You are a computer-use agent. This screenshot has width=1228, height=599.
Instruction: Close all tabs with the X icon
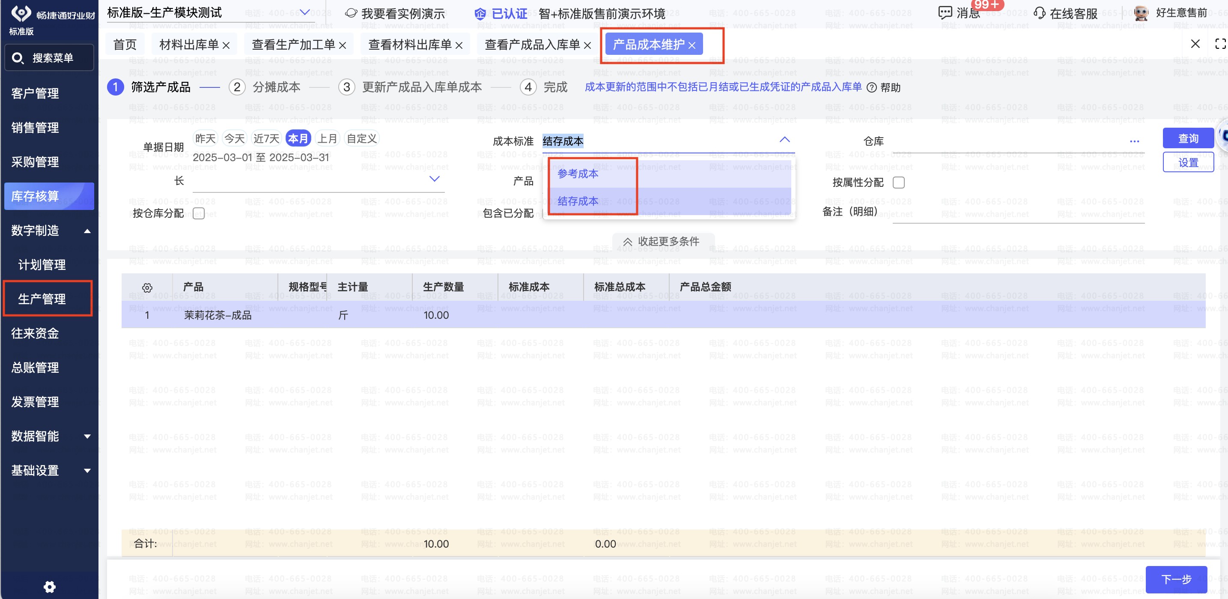coord(1195,44)
